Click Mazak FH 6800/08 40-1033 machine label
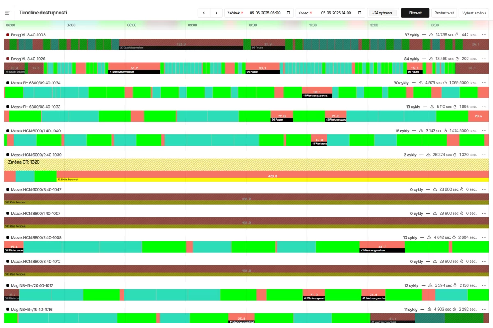 click(35, 107)
